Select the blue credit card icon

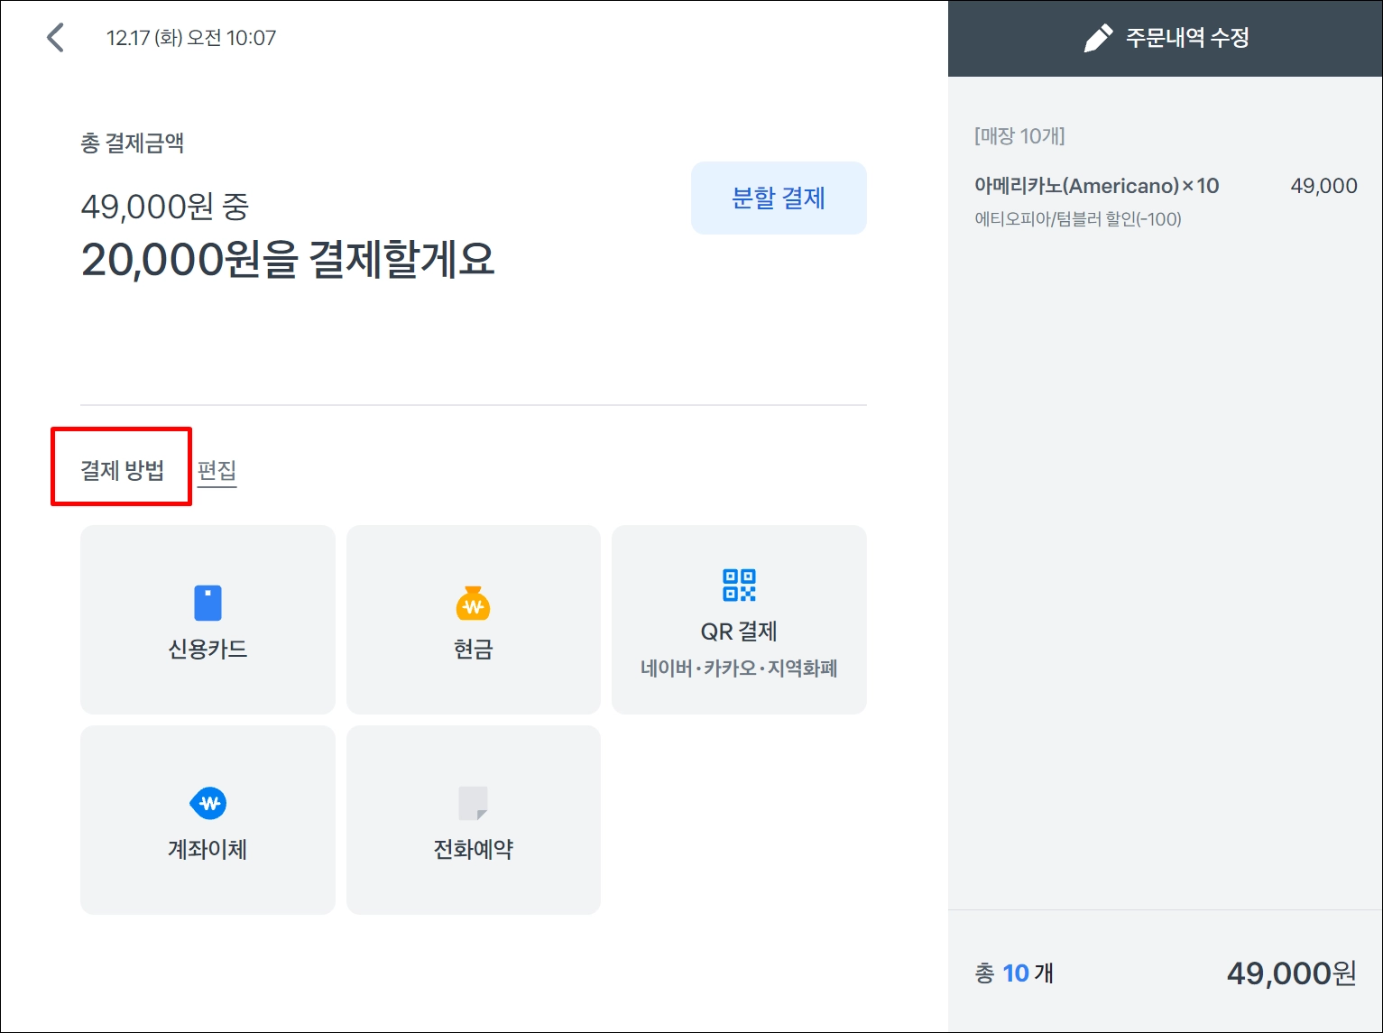pyautogui.click(x=207, y=604)
